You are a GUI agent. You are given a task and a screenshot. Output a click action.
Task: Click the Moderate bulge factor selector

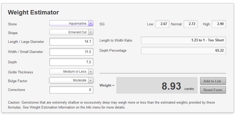pyautogui.click(x=71, y=80)
